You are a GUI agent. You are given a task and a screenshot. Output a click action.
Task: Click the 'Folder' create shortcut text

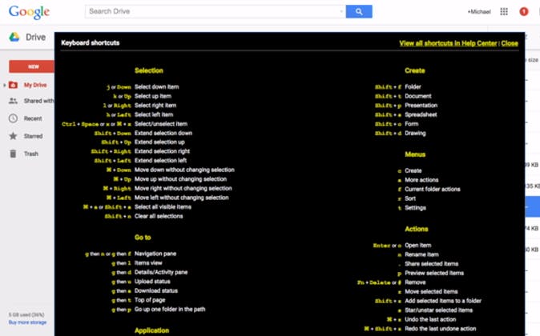[413, 87]
